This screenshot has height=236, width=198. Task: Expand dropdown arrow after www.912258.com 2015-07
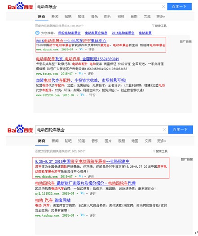click(77, 95)
